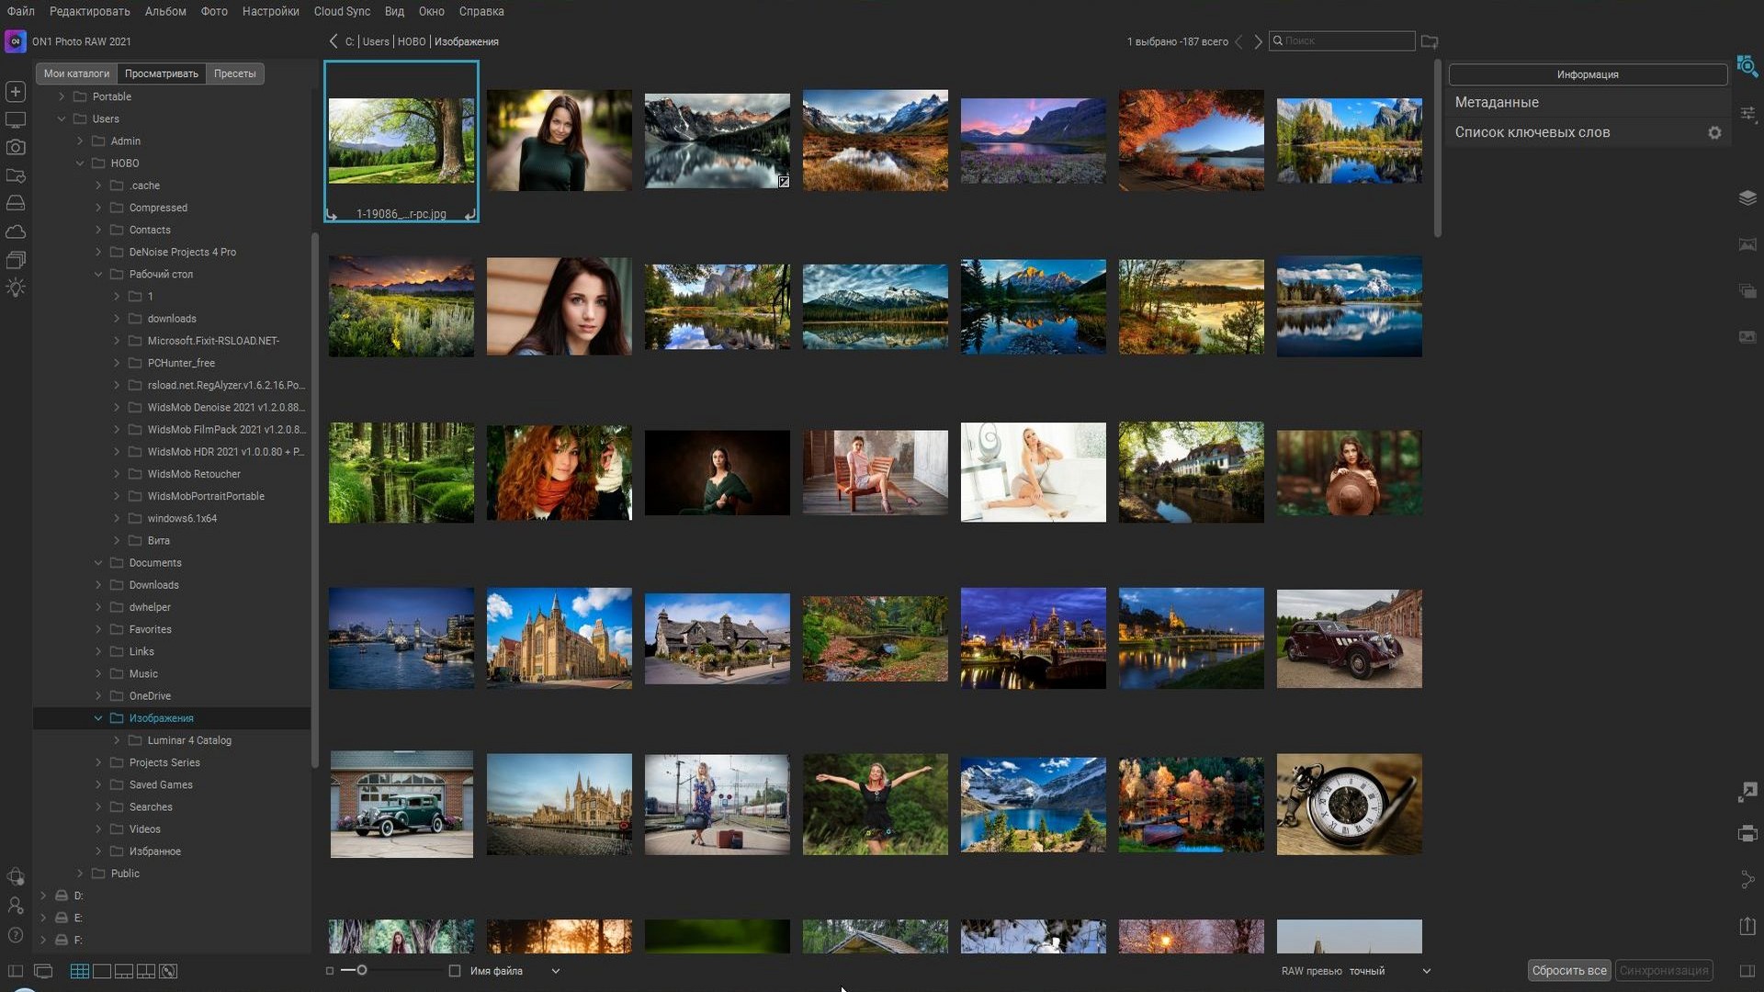Click the Browse/Просматривать tab
The width and height of the screenshot is (1764, 992).
(x=161, y=73)
